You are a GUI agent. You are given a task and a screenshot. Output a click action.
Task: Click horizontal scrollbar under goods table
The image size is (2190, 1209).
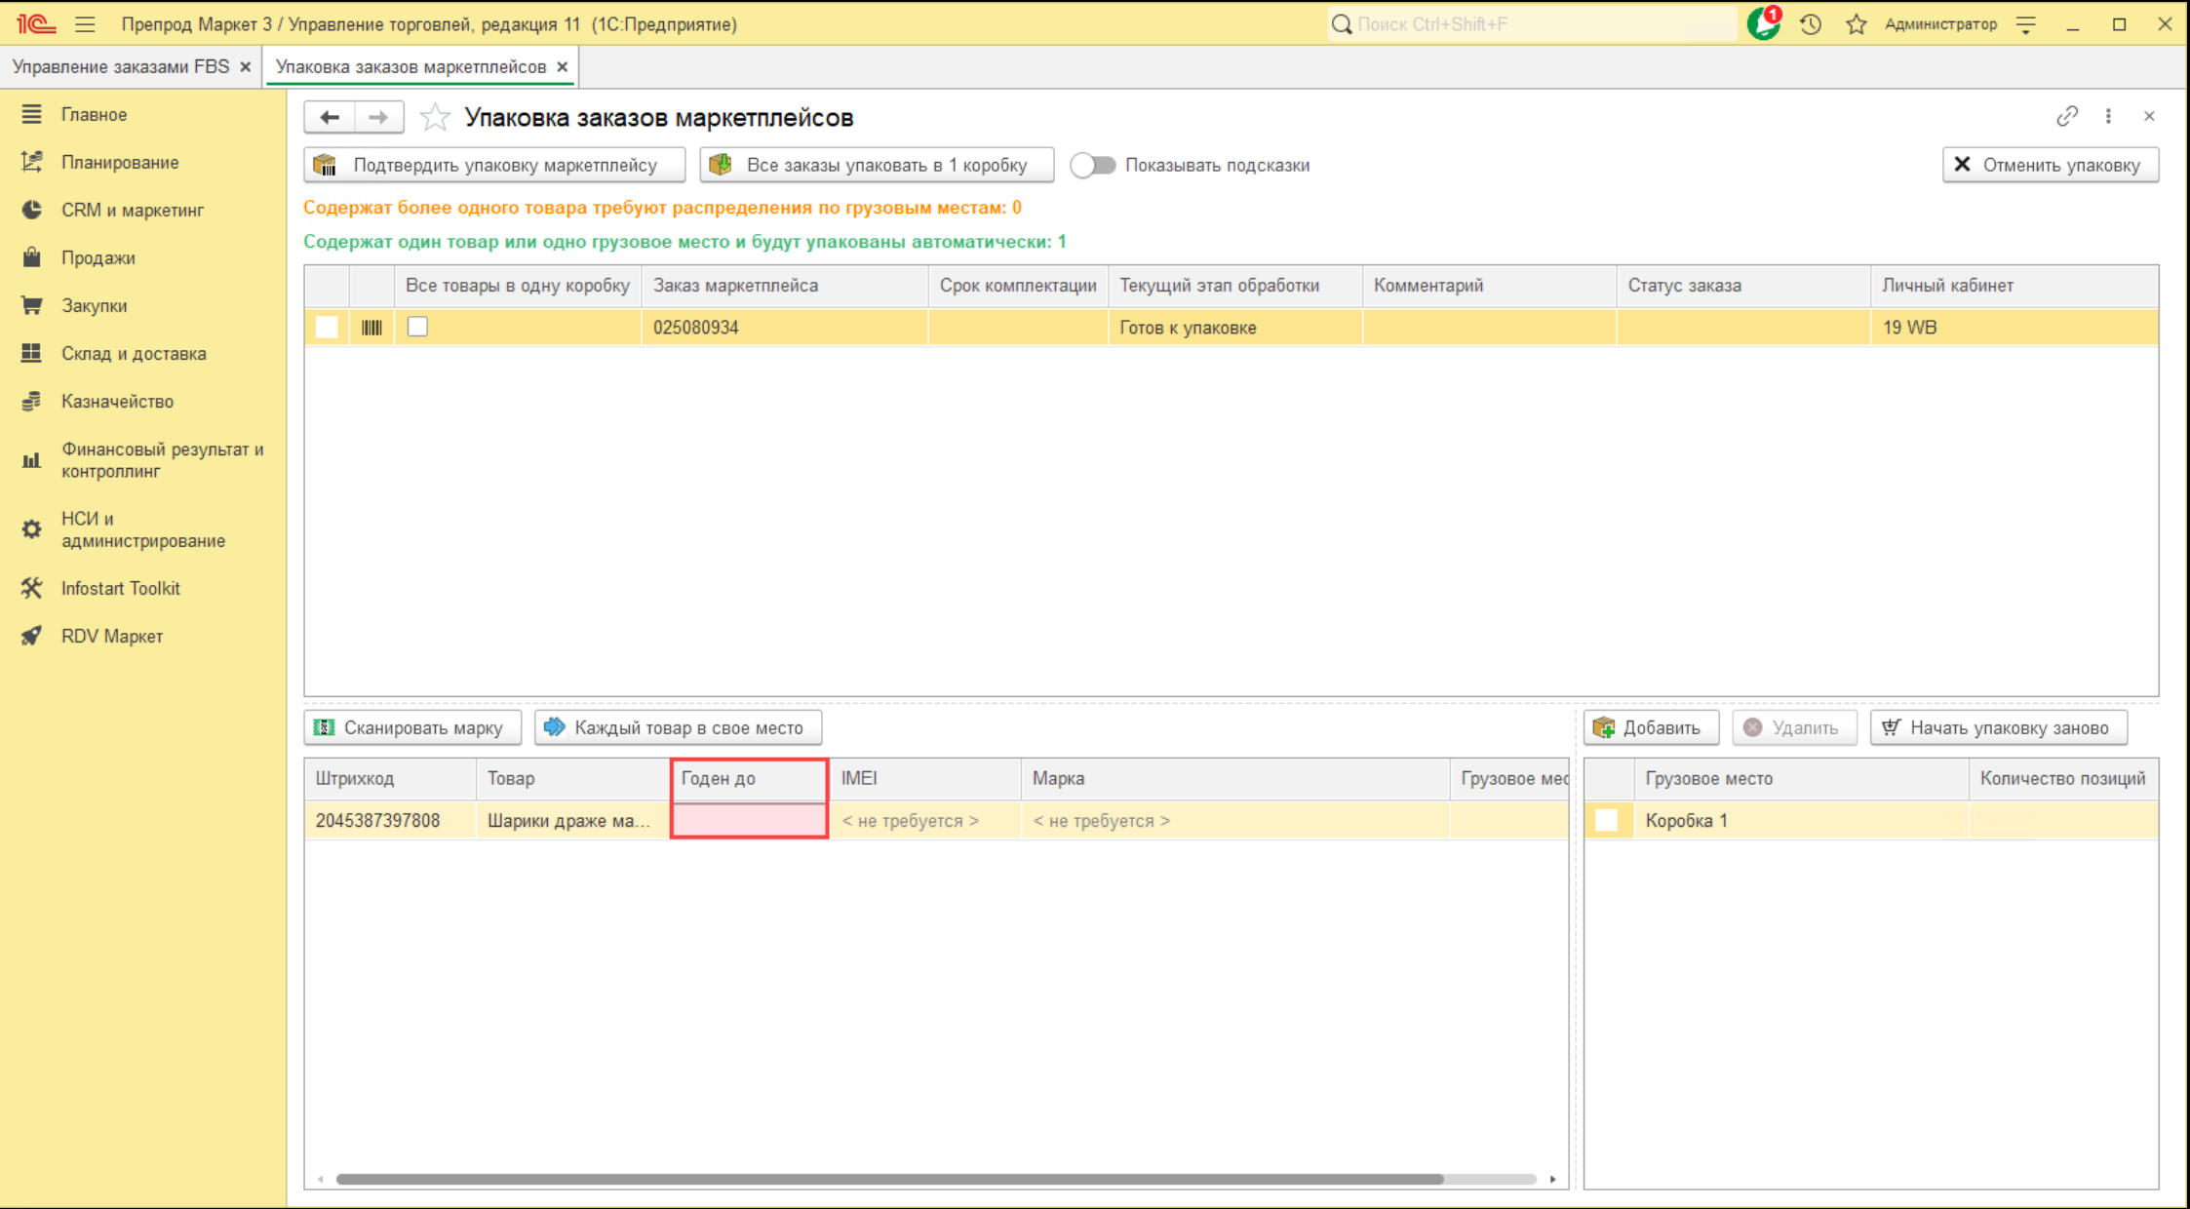tap(888, 1179)
